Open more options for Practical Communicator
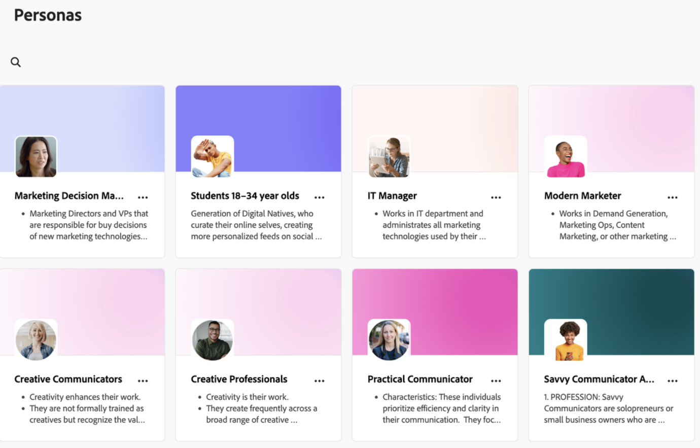The width and height of the screenshot is (700, 448). click(496, 381)
